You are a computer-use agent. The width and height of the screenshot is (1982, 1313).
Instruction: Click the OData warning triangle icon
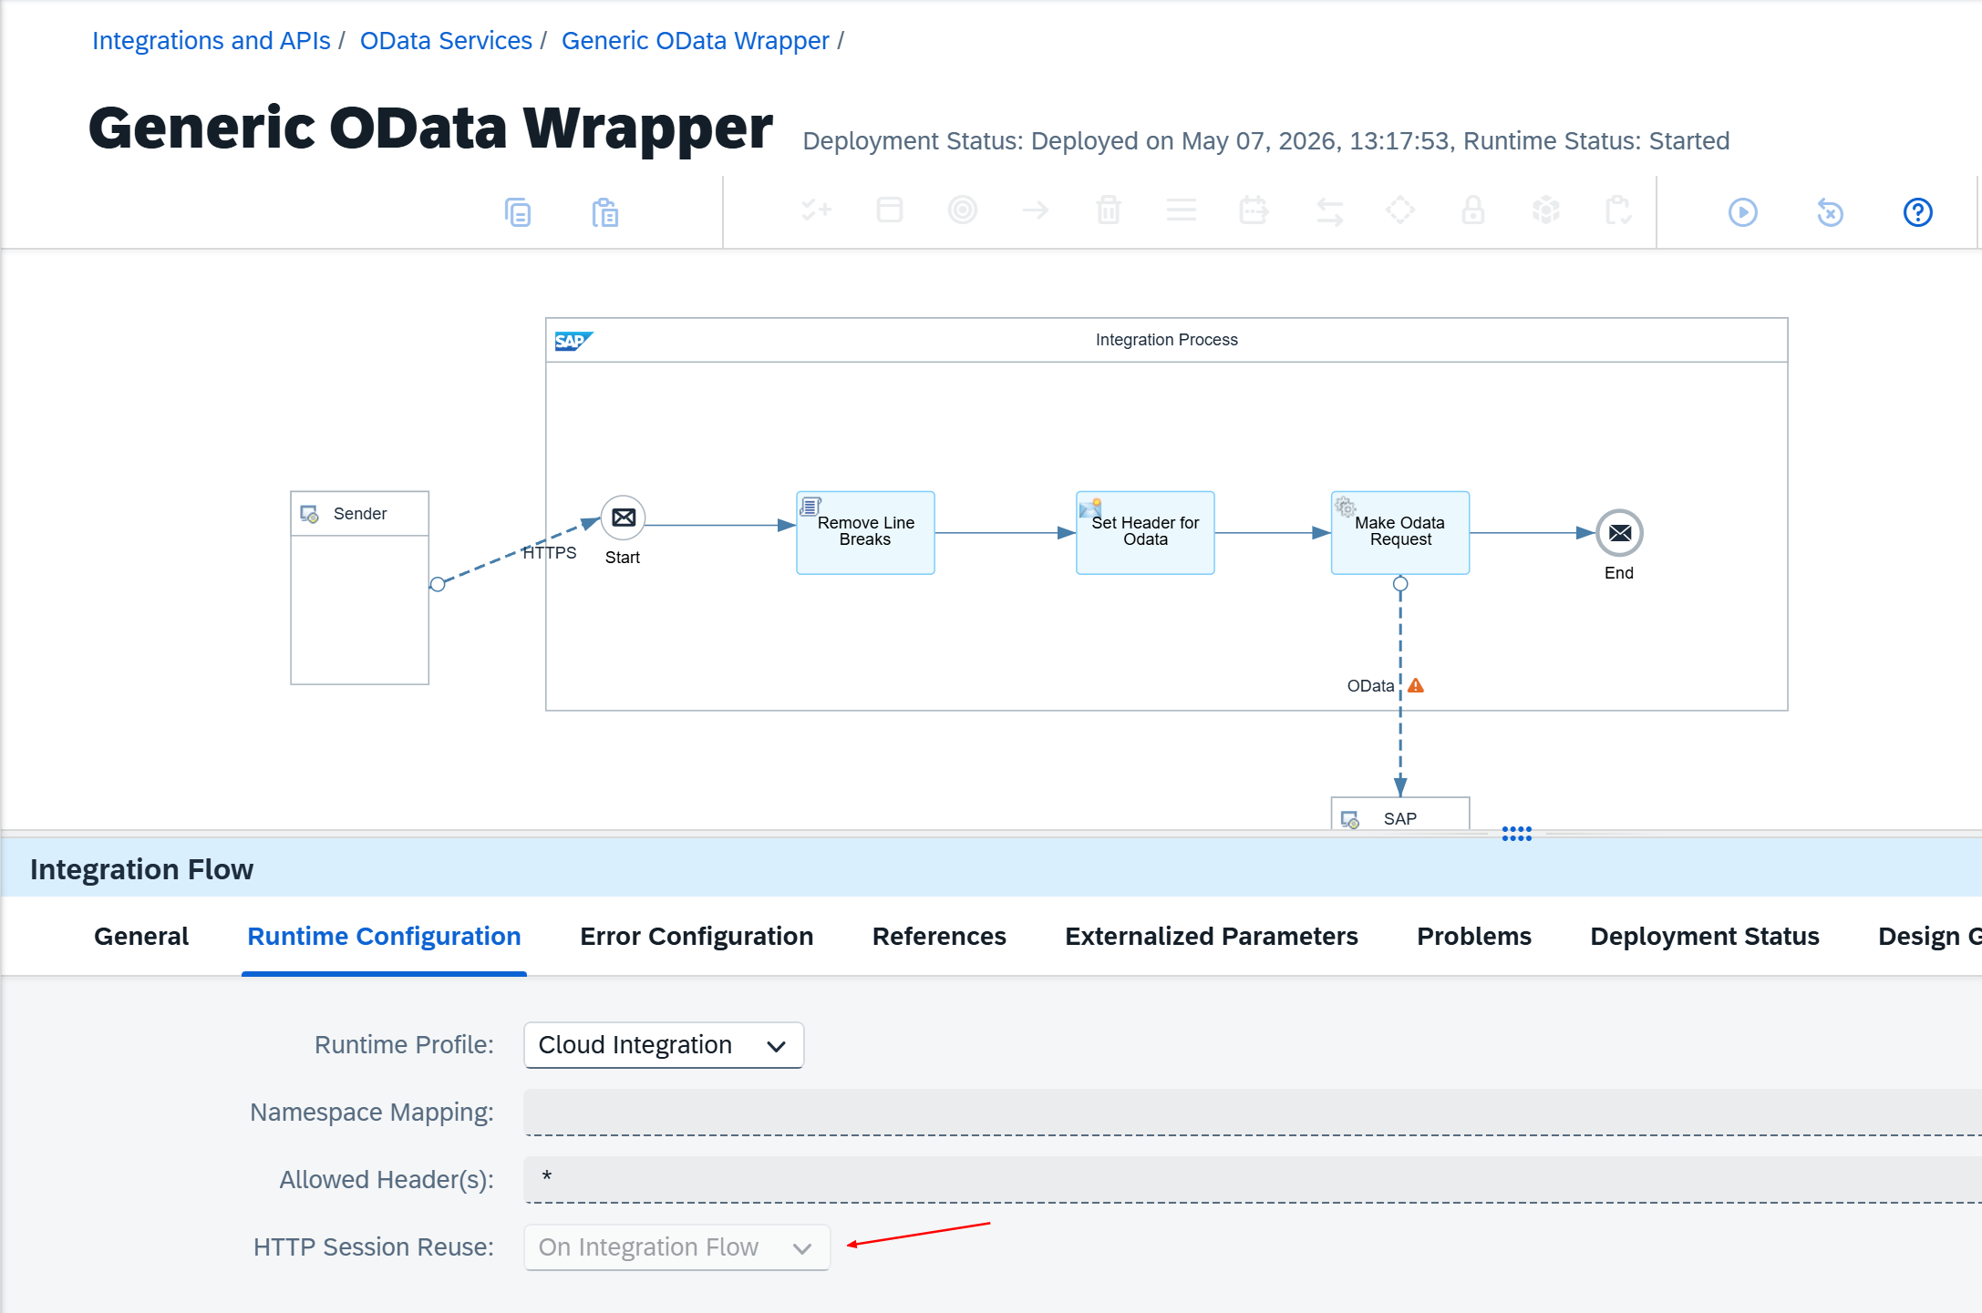coord(1416,685)
